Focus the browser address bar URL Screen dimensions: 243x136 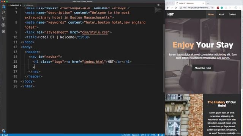point(199,8)
